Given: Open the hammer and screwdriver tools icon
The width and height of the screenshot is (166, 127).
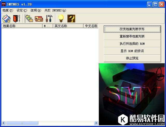Looking at the screenshot, I should (49, 18).
